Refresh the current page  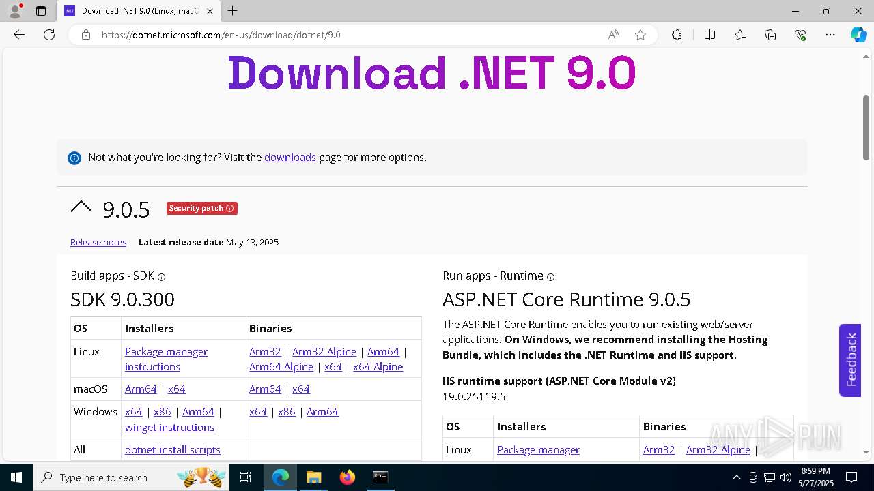[x=49, y=35]
